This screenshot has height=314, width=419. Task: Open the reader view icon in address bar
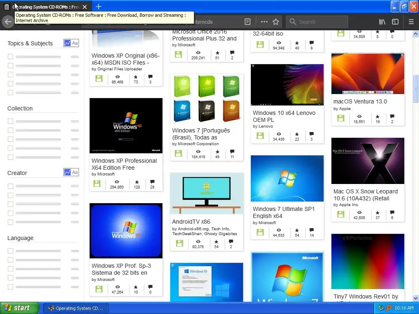pos(248,22)
